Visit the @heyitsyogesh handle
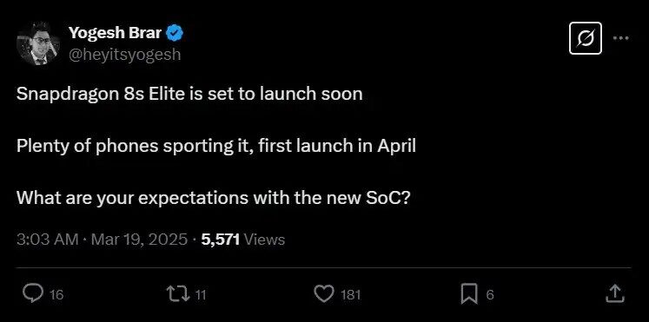Image resolution: width=649 pixels, height=322 pixels. (124, 54)
